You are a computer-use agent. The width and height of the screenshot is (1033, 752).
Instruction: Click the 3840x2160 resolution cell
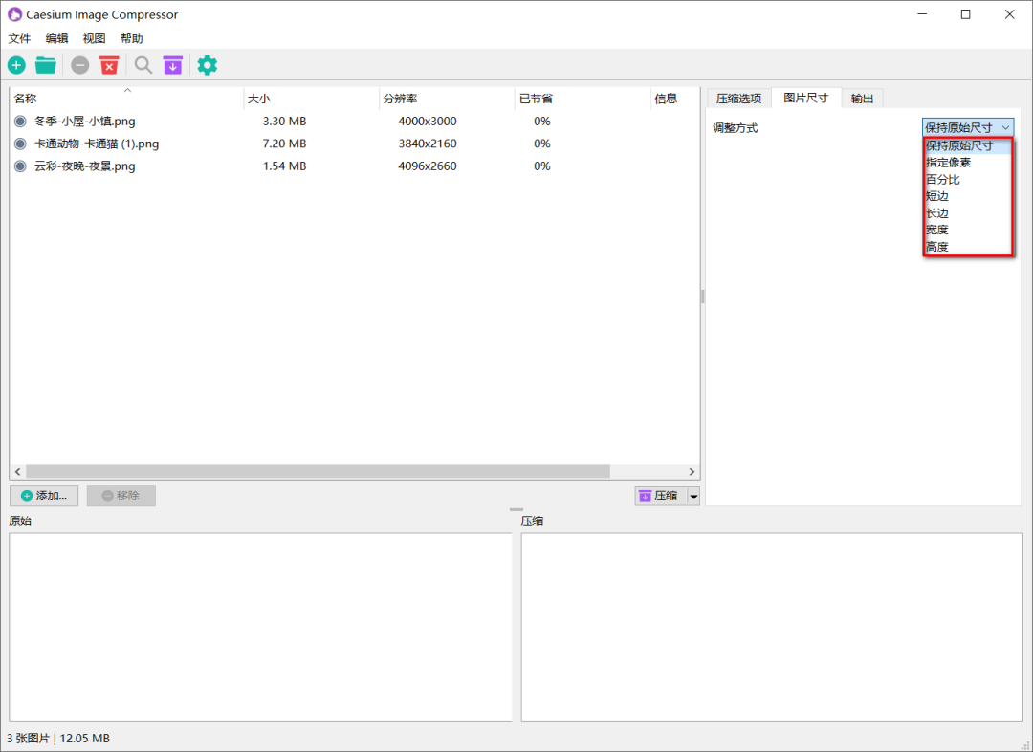pos(427,144)
